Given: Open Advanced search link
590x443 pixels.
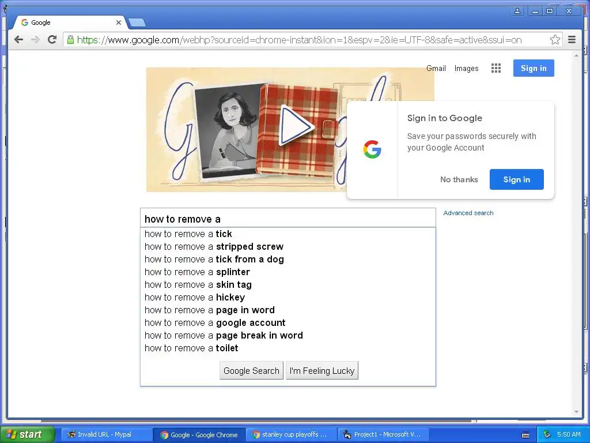Looking at the screenshot, I should point(468,213).
